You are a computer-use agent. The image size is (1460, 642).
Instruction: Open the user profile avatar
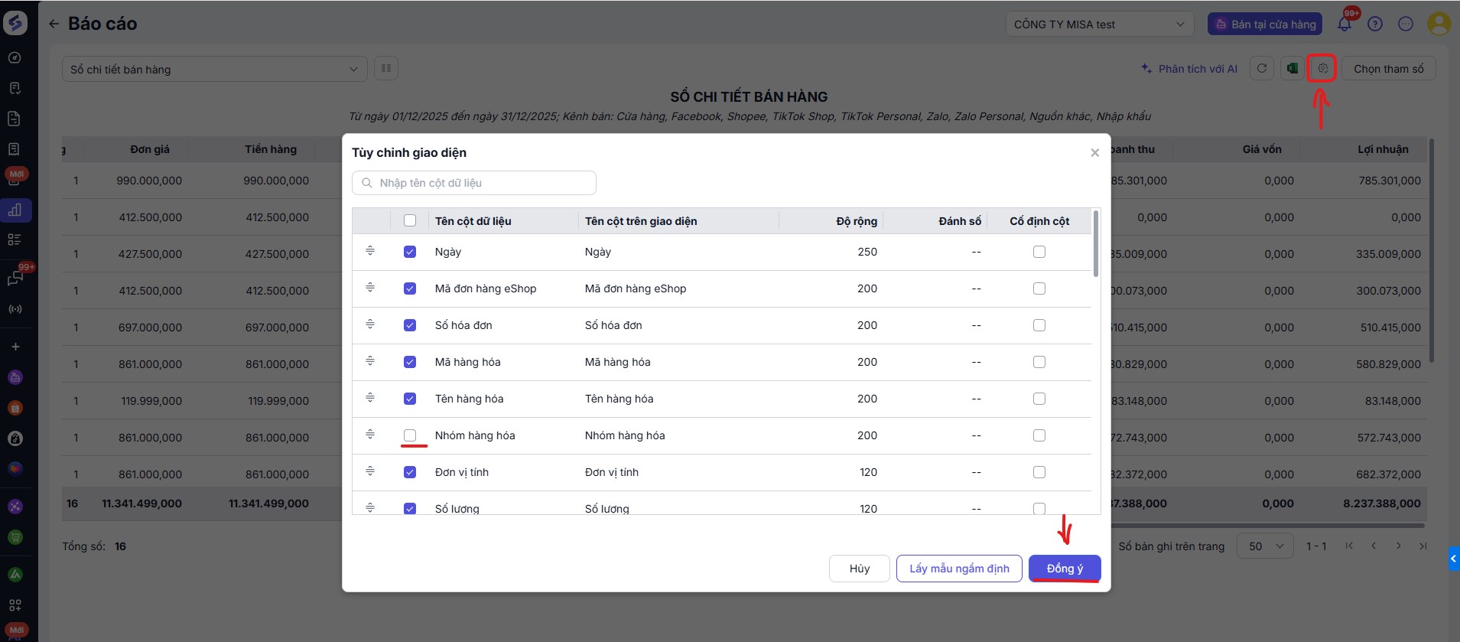1439,24
